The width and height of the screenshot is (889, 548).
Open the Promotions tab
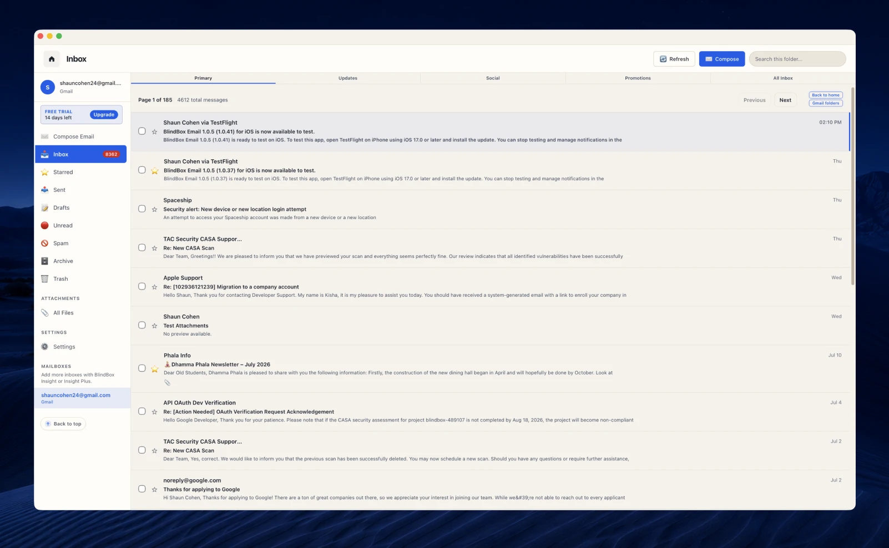[638, 78]
